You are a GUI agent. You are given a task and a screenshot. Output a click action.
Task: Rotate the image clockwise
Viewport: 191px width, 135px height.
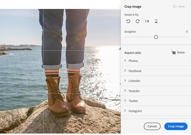click(138, 21)
